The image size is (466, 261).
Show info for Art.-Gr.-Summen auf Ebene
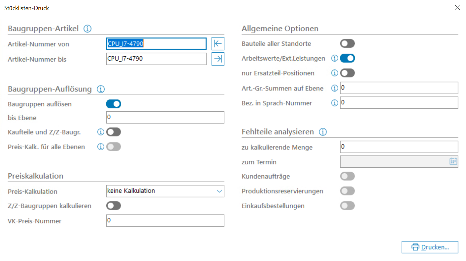click(334, 88)
